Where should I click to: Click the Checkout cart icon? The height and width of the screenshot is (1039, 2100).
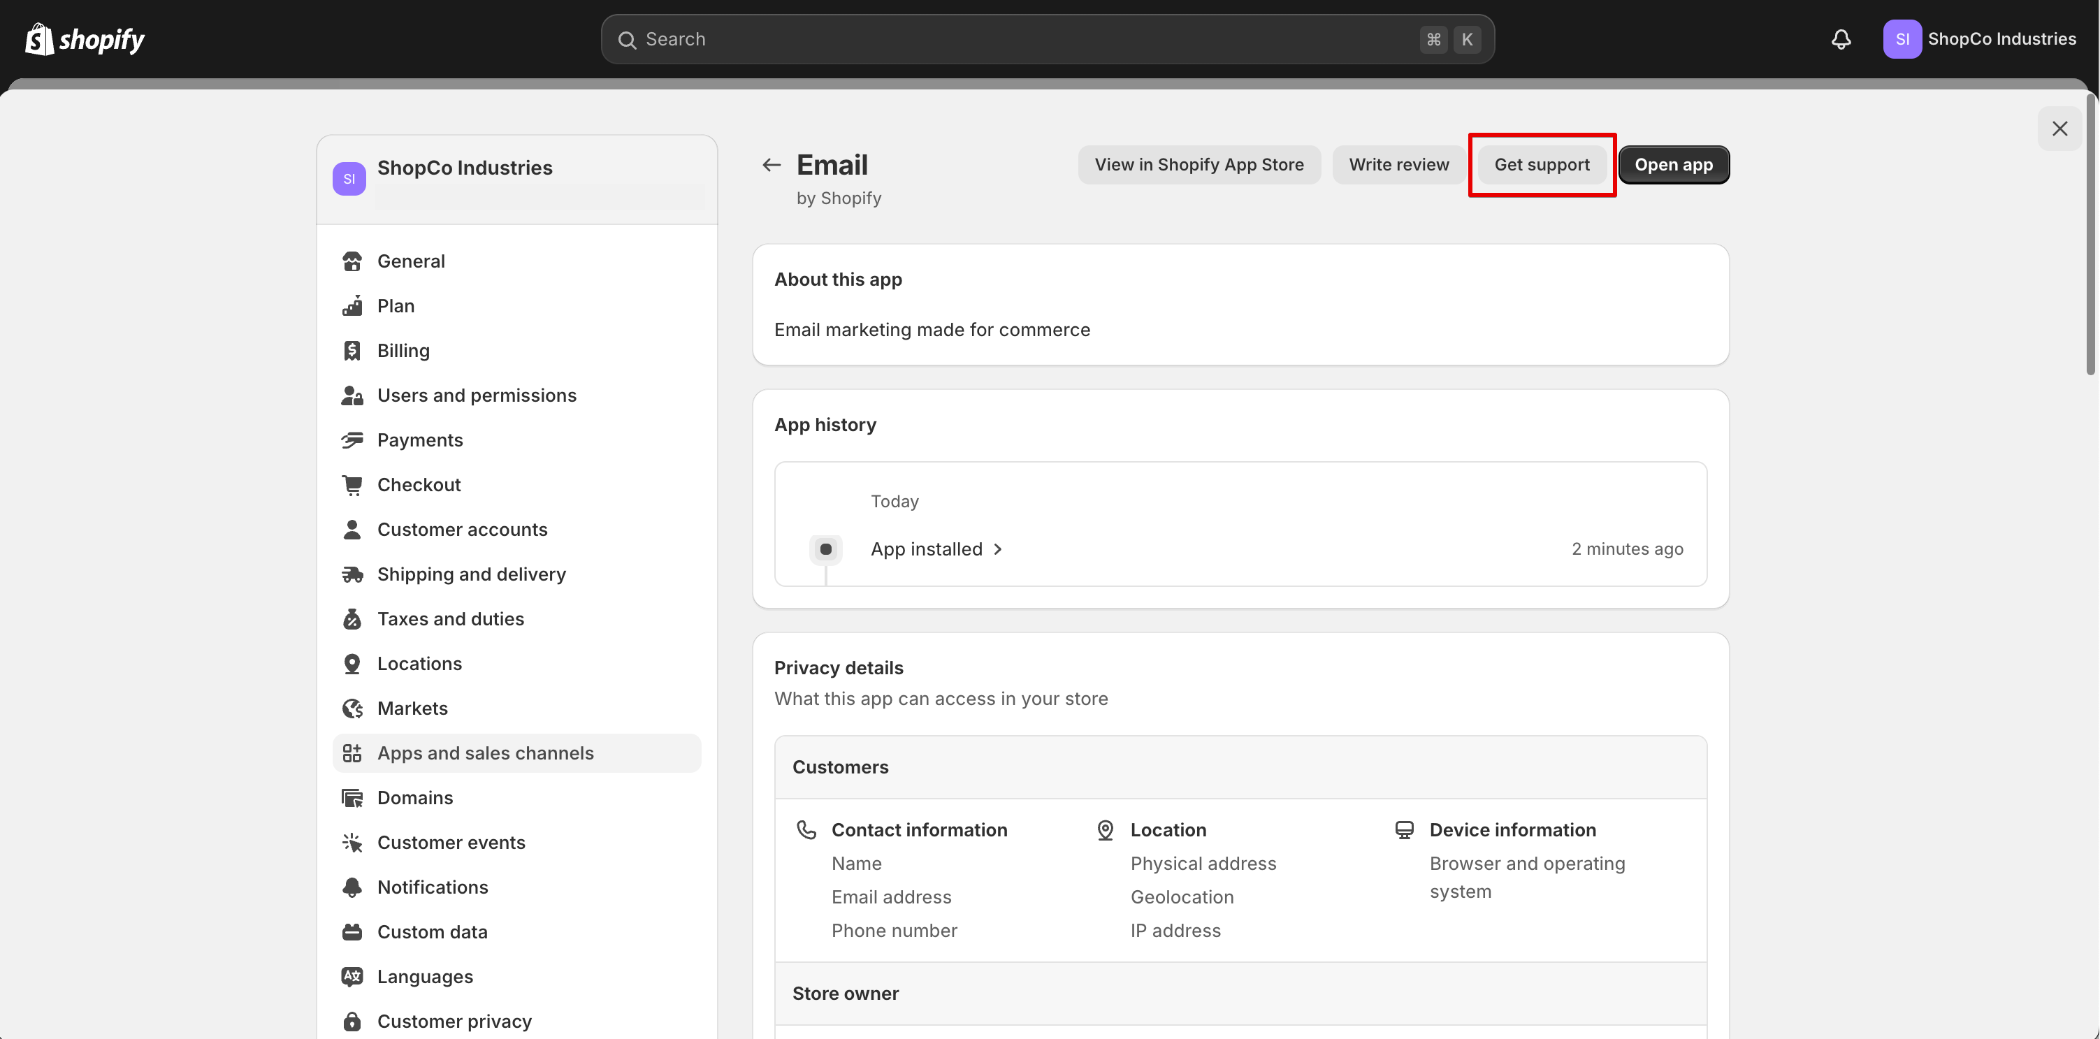click(x=352, y=485)
